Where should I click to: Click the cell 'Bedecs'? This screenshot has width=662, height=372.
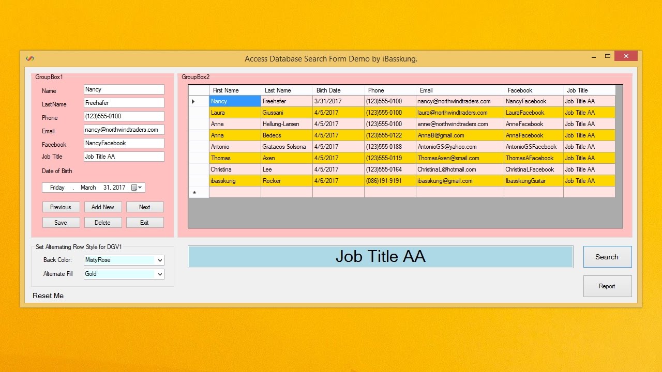(x=287, y=135)
